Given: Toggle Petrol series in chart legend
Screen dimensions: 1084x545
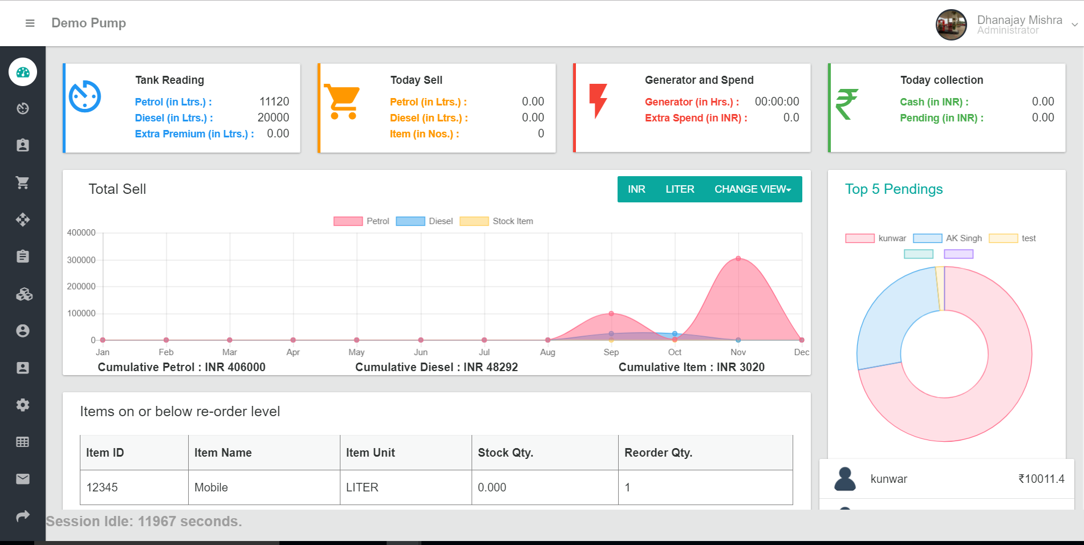Looking at the screenshot, I should 361,221.
